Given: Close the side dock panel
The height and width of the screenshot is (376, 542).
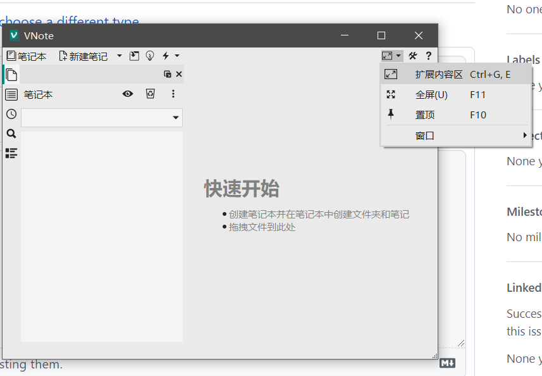Looking at the screenshot, I should coord(179,74).
